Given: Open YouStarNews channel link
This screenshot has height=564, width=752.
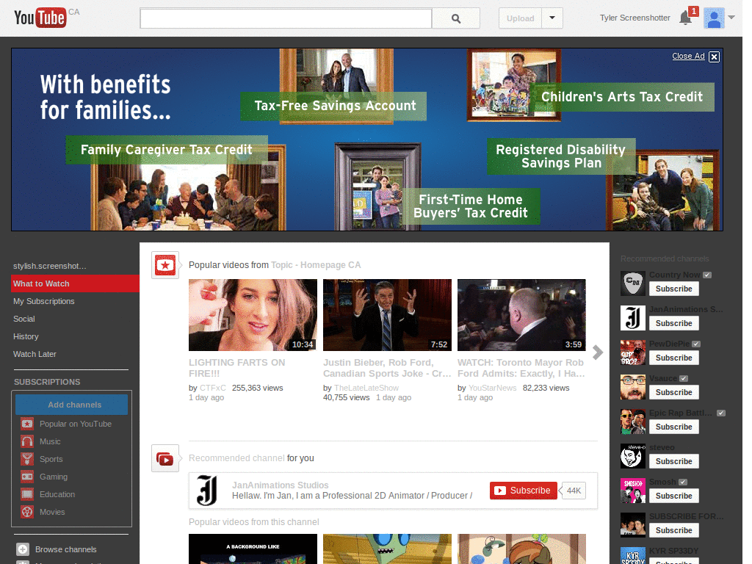Looking at the screenshot, I should 493,388.
